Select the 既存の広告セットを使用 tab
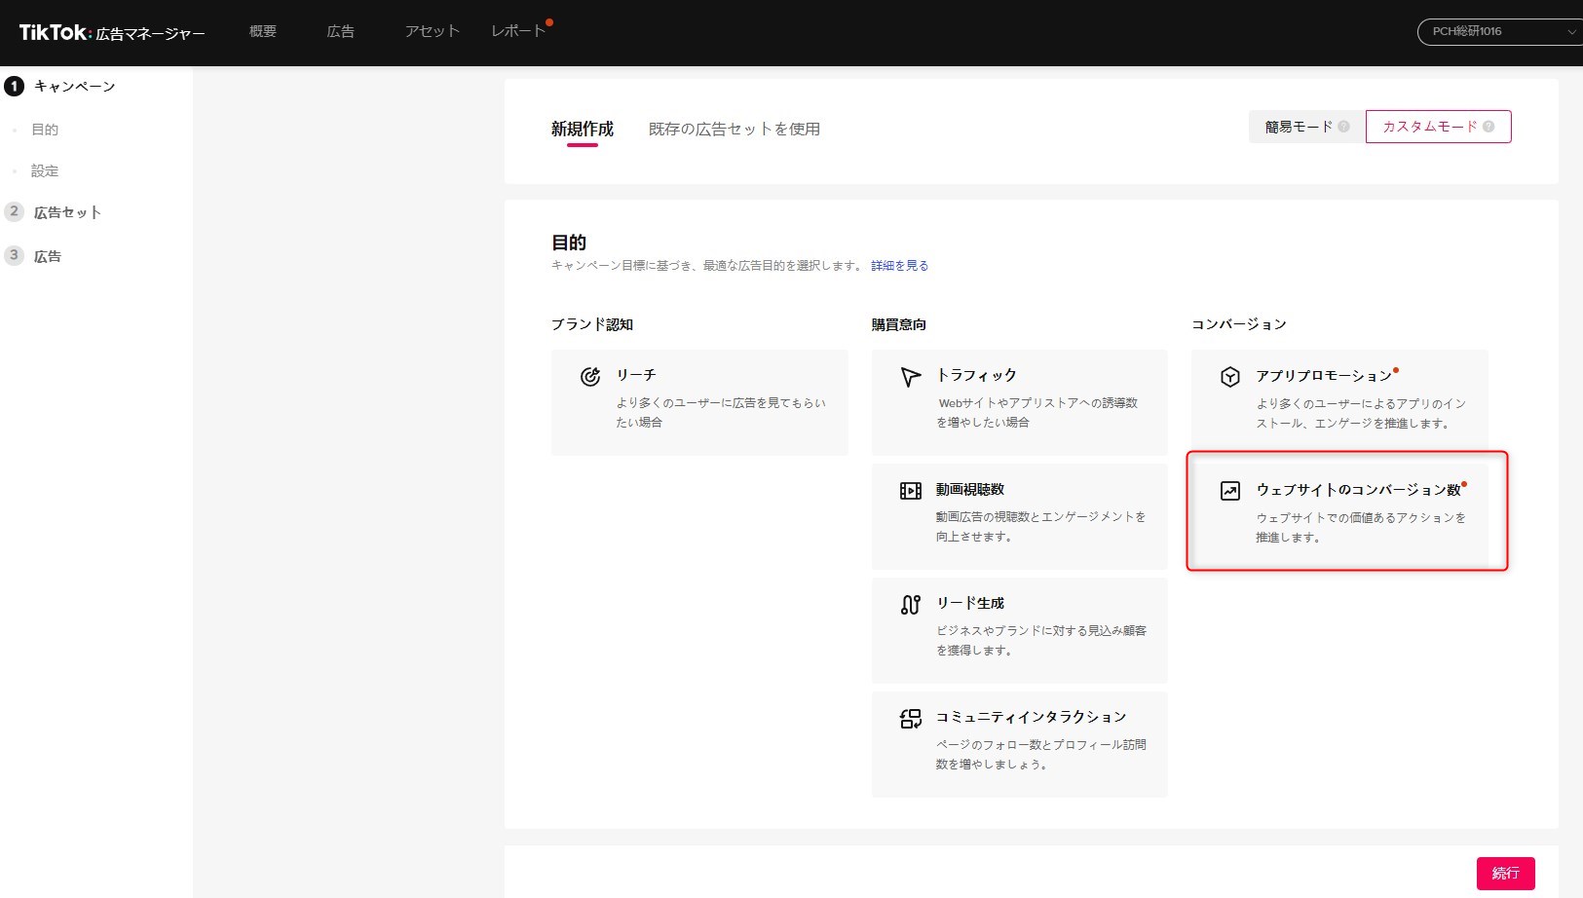Image resolution: width=1583 pixels, height=898 pixels. tap(734, 129)
